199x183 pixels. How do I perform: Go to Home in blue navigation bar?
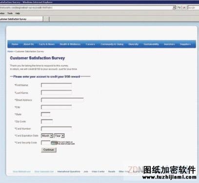pos(15,44)
